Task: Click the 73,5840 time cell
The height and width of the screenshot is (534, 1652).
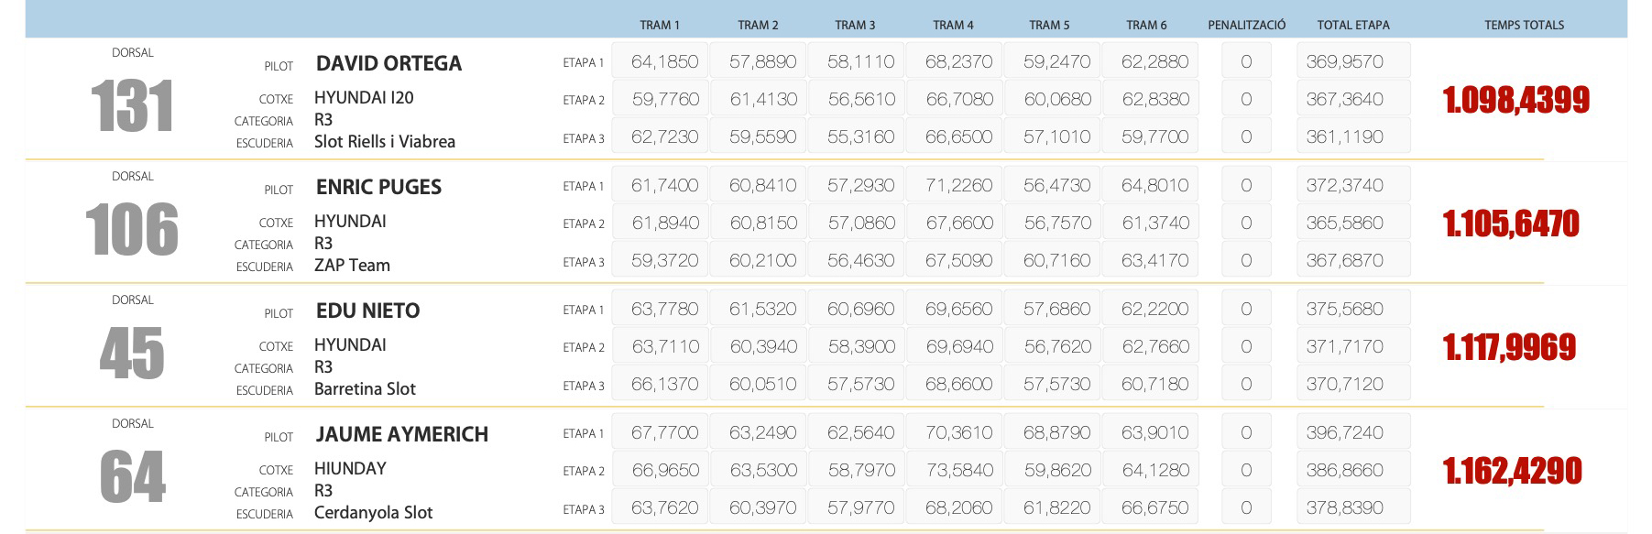Action: 958,470
